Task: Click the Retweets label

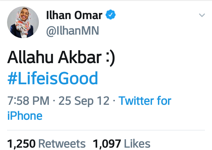Action: [62, 144]
